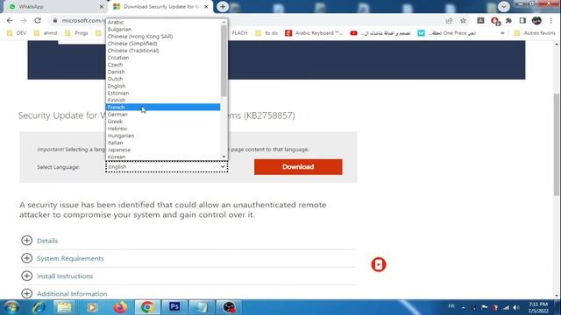Viewport: 561px width, 315px height.
Task: Open the to do bookmarks folder
Action: tap(266, 33)
